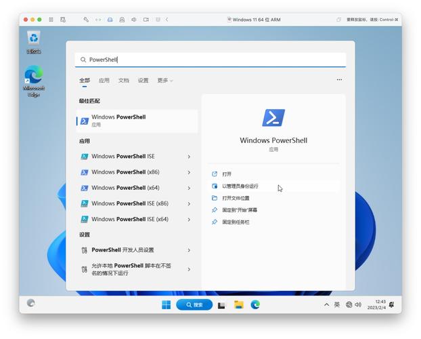Viewport: 421px width, 339px height.
Task: Select the Windows PowerShell ISE (x64) result
Action: click(x=131, y=219)
